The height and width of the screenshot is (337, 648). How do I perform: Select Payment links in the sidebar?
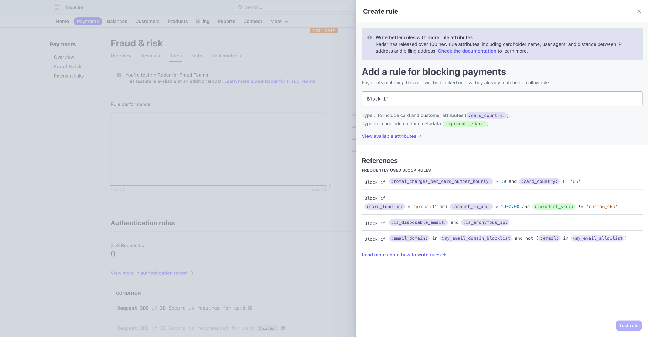point(69,76)
